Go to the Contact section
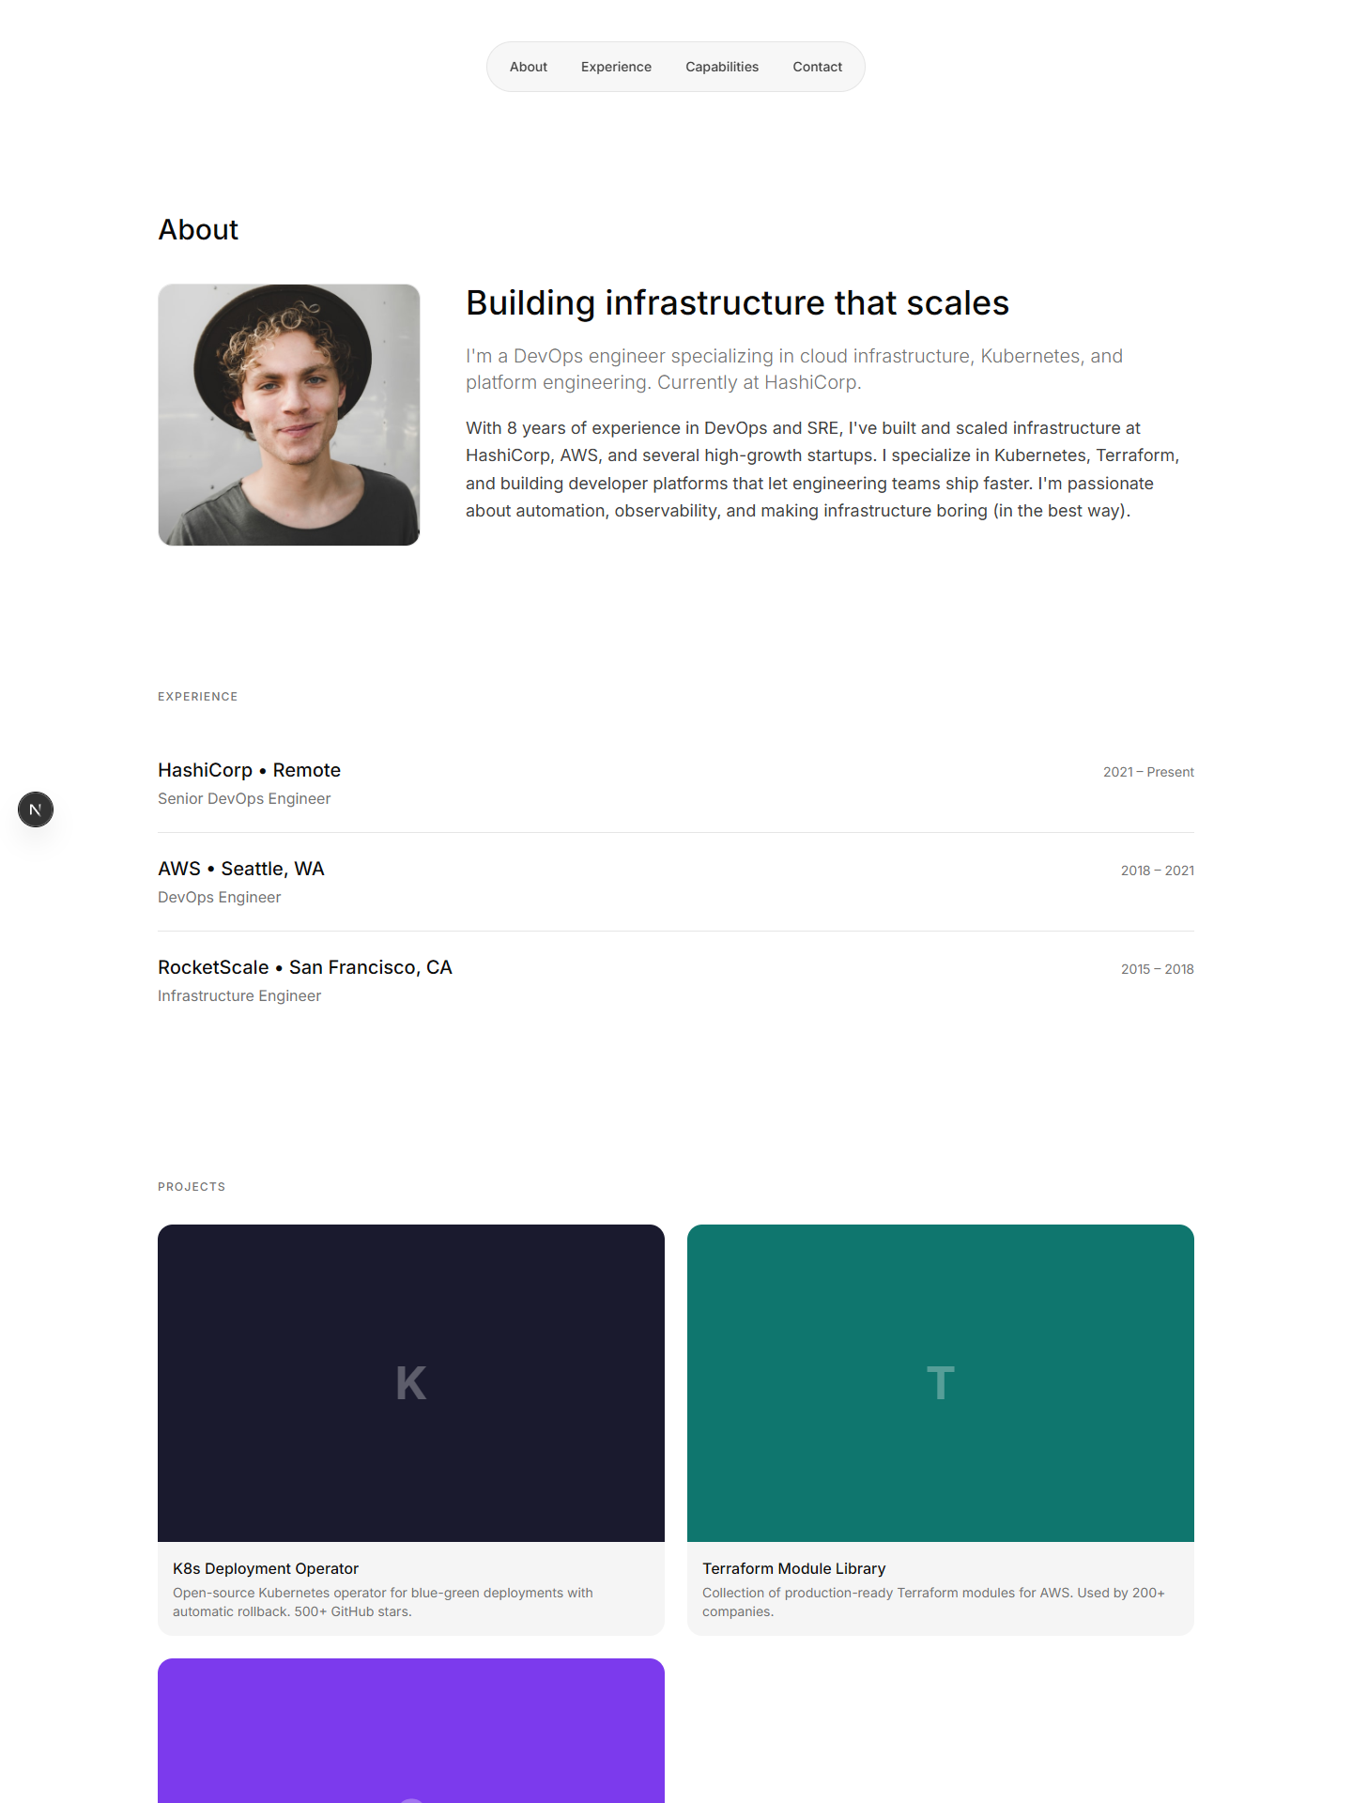This screenshot has height=1803, width=1352. click(x=816, y=66)
